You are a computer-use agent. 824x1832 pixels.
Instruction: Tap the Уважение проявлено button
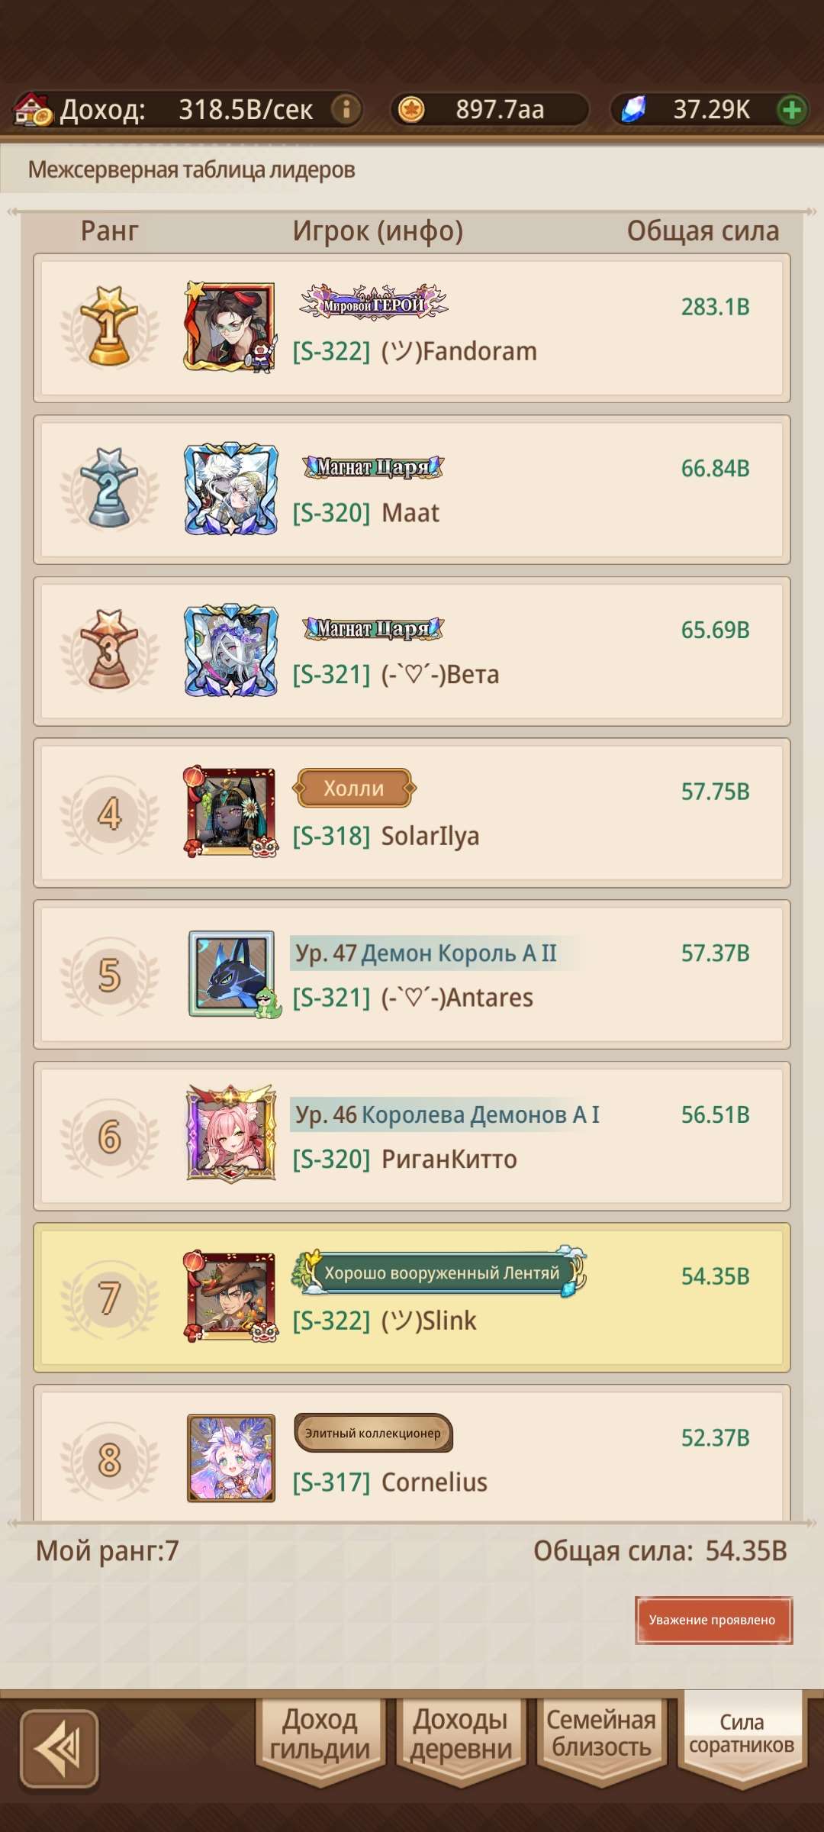[713, 1620]
